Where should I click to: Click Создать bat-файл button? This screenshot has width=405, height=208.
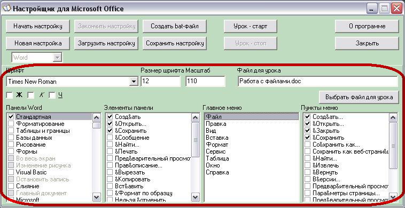tap(175, 26)
